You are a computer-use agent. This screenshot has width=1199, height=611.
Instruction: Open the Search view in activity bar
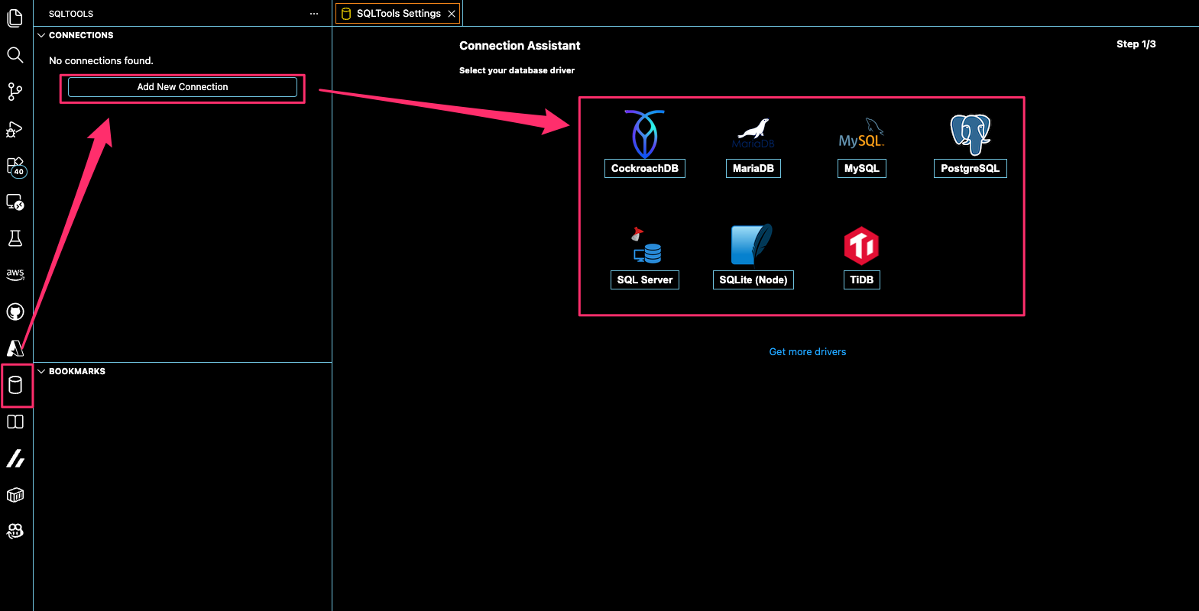click(x=15, y=55)
